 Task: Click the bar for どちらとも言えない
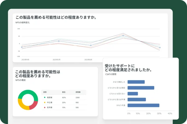tap(133, 94)
